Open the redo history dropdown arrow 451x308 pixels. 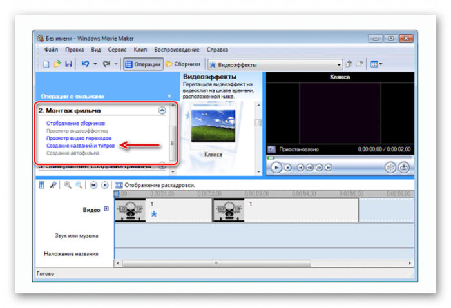point(116,64)
